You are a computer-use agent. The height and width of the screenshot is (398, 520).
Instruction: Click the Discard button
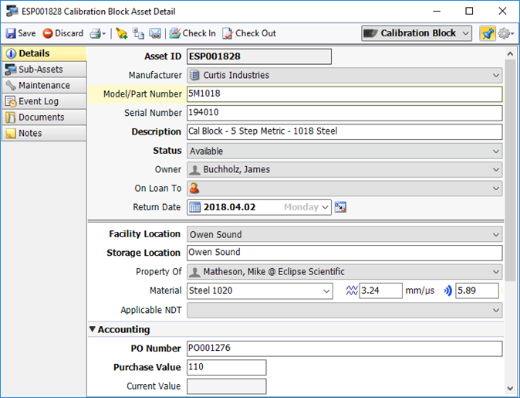63,33
